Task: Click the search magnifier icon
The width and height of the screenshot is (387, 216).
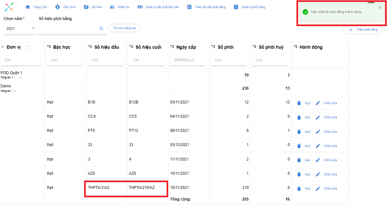Action: pyautogui.click(x=101, y=28)
